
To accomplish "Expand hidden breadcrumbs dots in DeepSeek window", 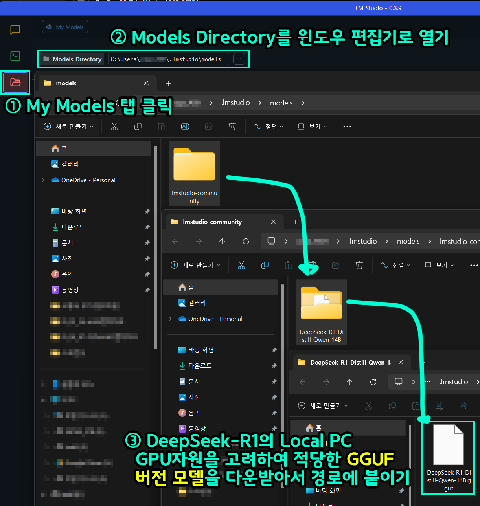I will [x=428, y=382].
